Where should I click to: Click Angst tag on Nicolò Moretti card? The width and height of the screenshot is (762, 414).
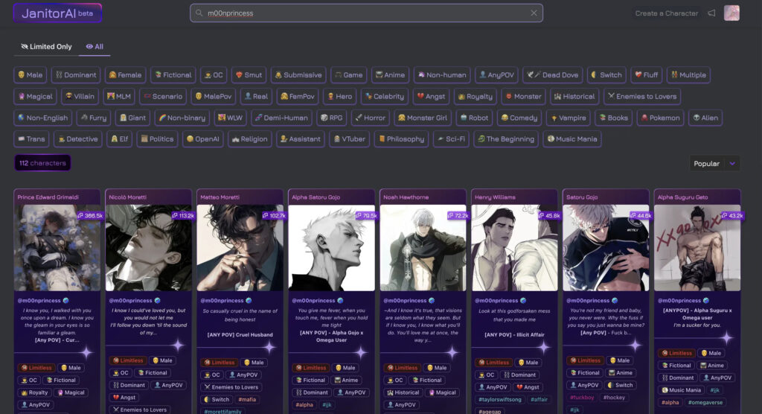coord(124,398)
